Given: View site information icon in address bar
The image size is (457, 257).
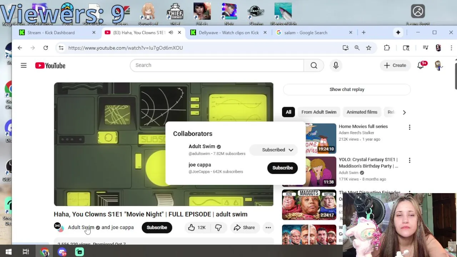Looking at the screenshot, I should [x=61, y=48].
